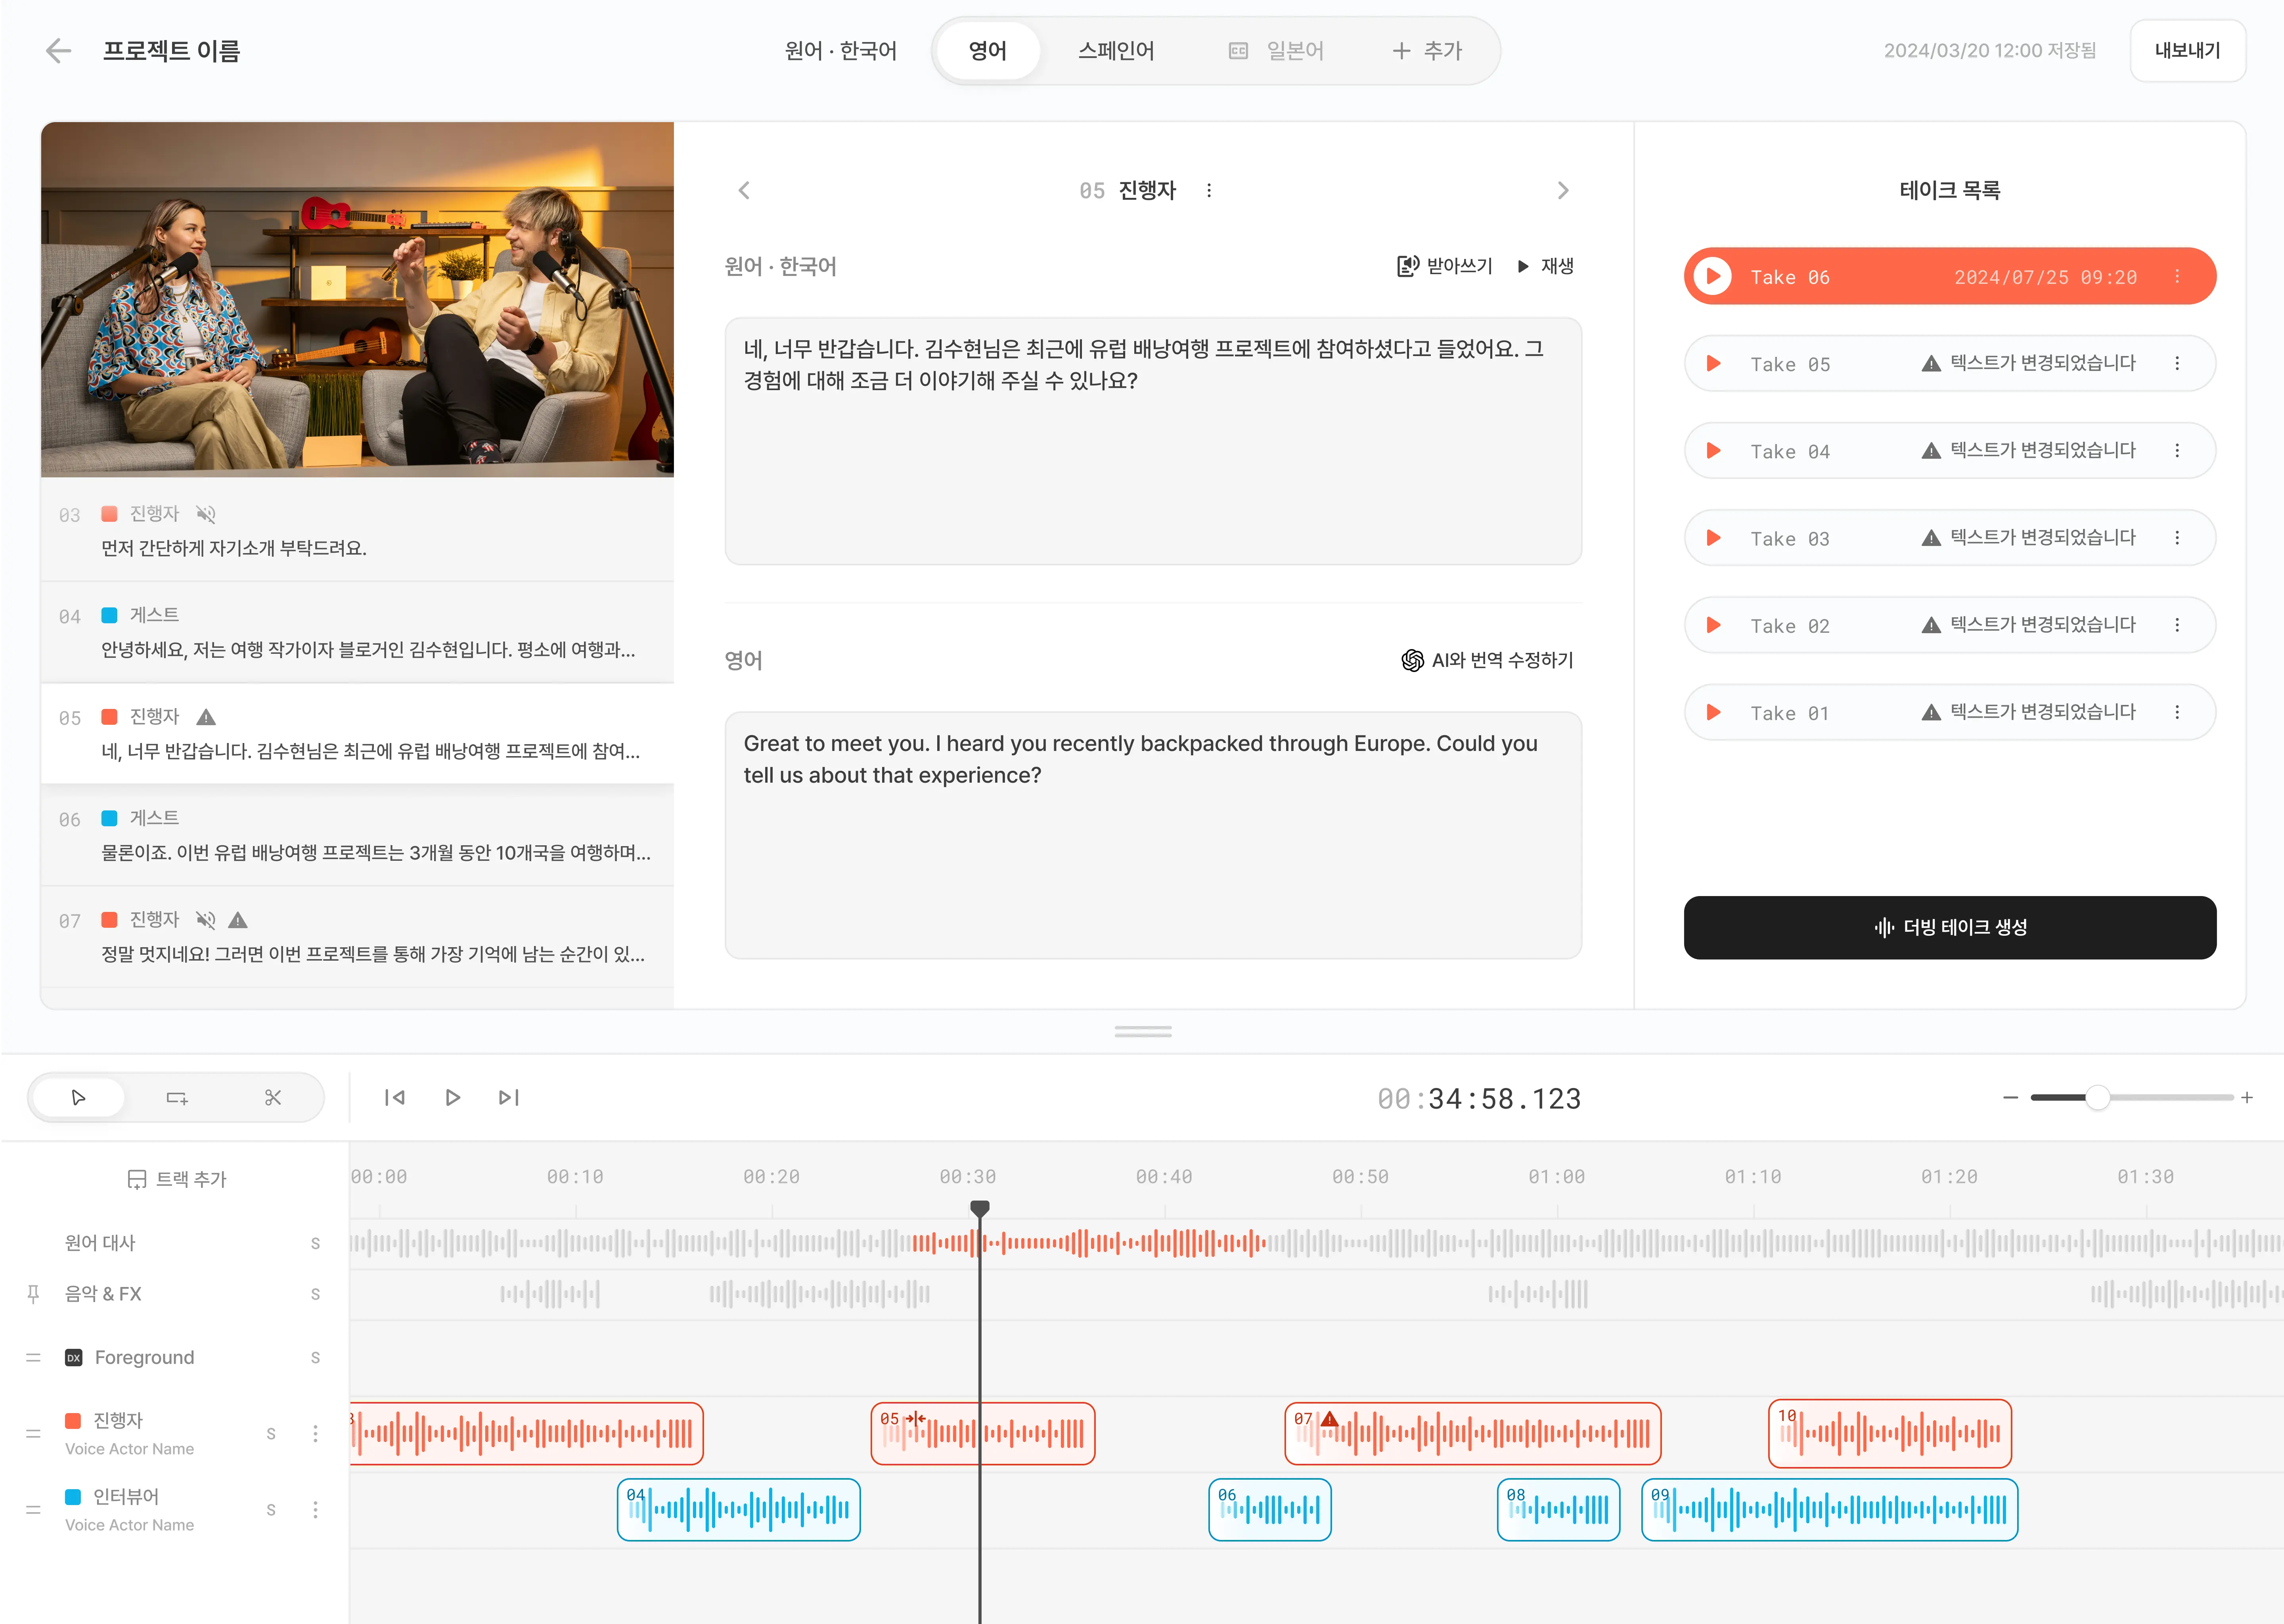Open Take 05 more options menu
Viewport: 2284px width, 1624px height.
2177,363
